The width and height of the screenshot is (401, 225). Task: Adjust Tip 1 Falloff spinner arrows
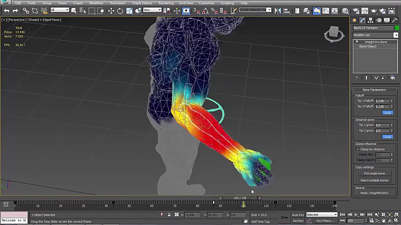pyautogui.click(x=392, y=101)
